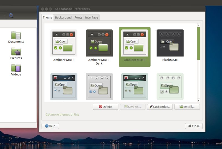Switch to the Theme tab
The image size is (222, 149).
47,18
